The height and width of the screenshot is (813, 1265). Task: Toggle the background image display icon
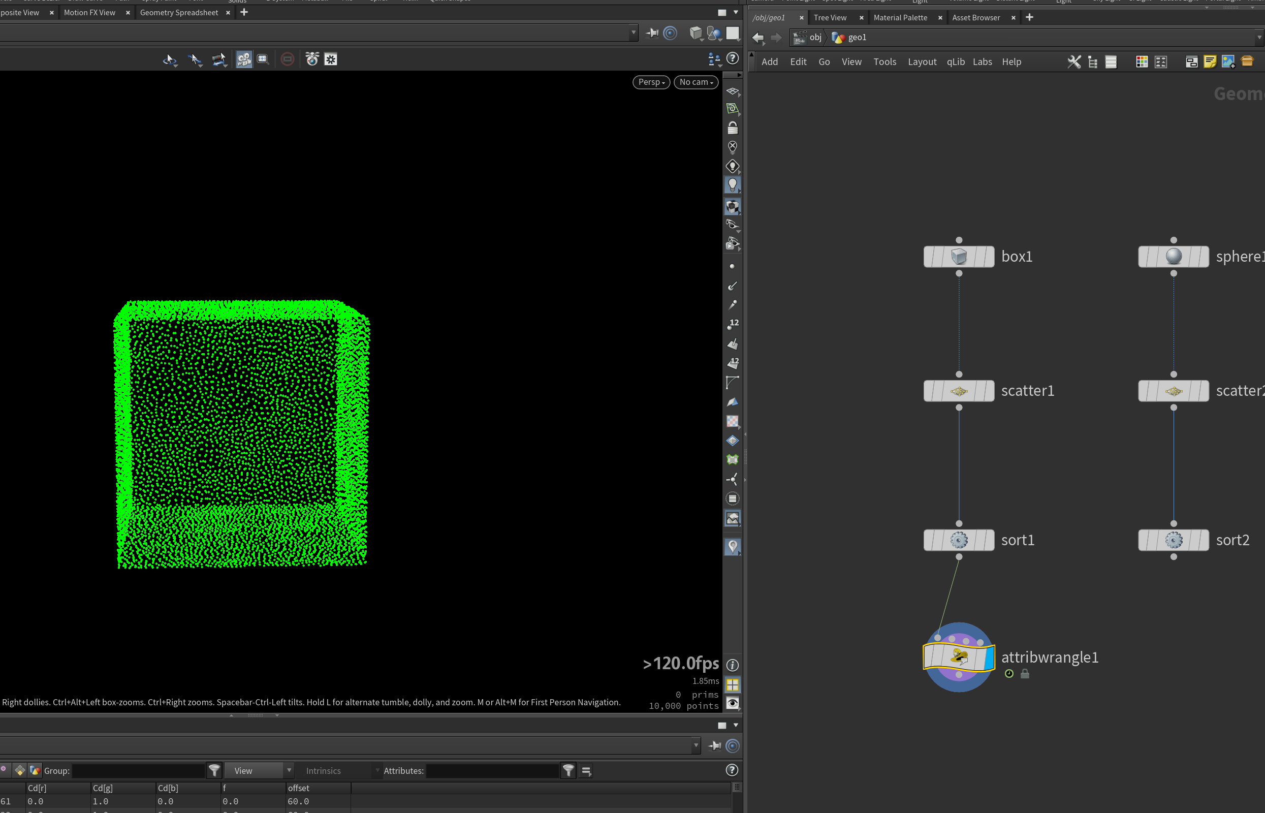[x=733, y=518]
